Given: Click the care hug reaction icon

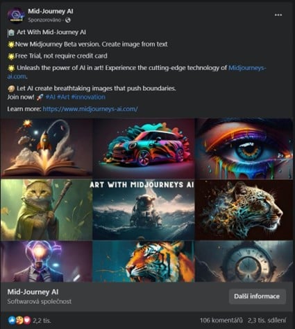Looking at the screenshot, I should [19, 320].
